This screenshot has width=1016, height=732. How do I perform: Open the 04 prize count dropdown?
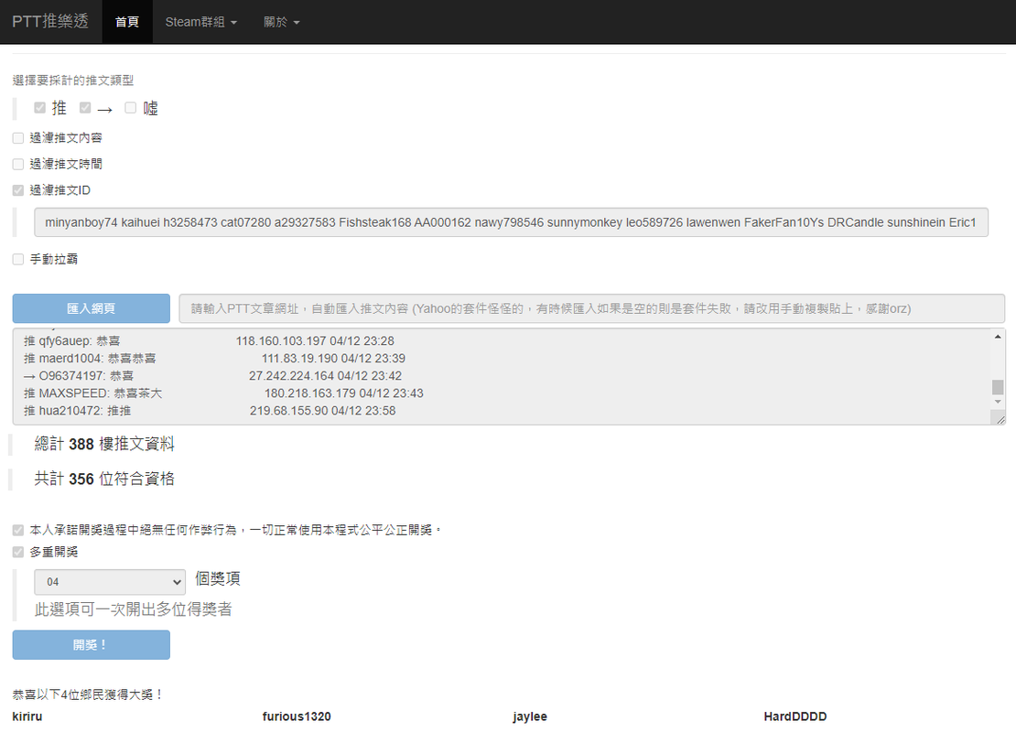(110, 582)
